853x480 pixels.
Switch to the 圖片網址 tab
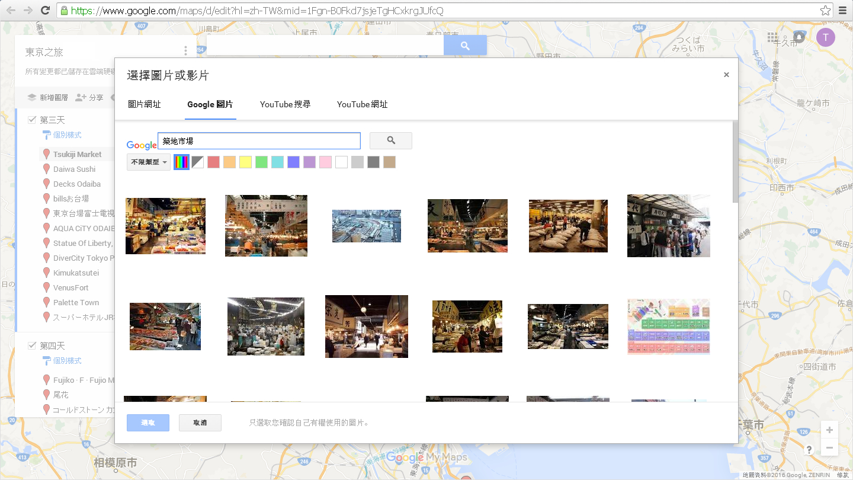tap(145, 104)
